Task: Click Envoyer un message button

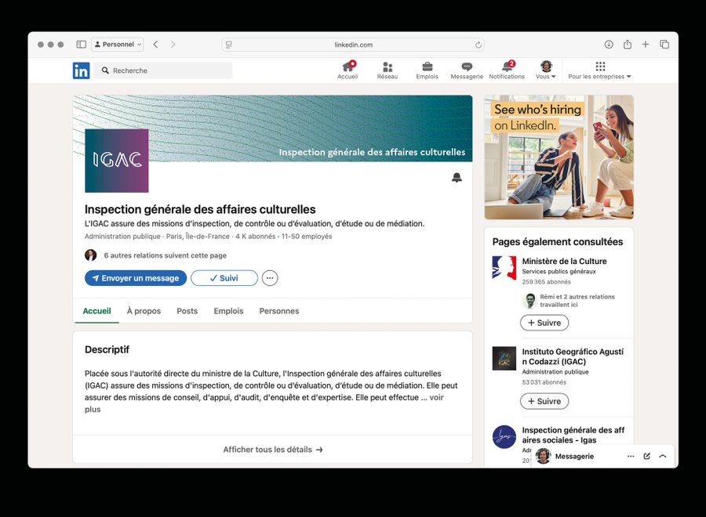Action: (x=136, y=278)
